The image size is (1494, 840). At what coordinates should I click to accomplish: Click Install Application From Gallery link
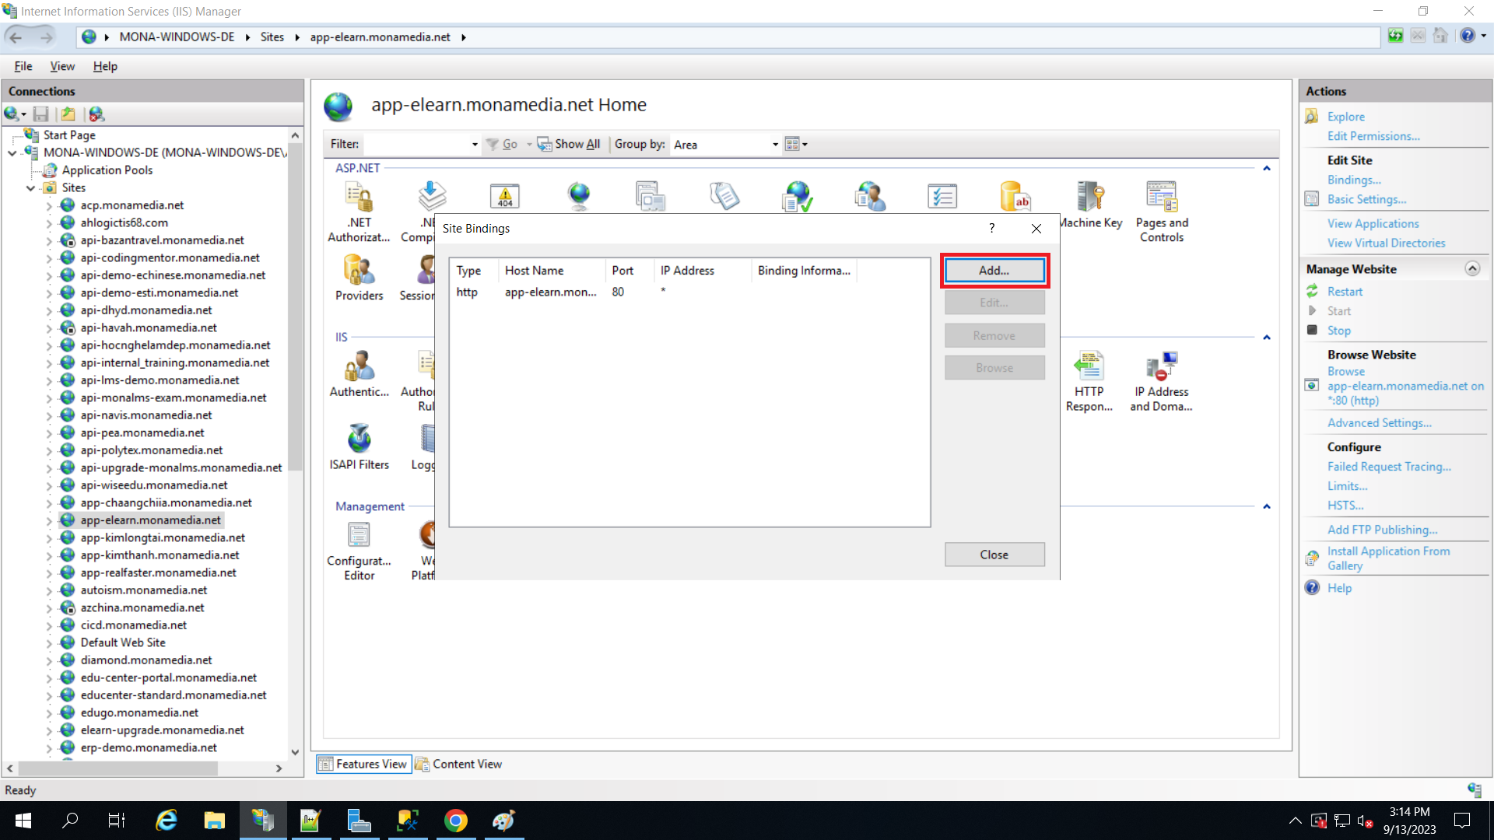1388,558
